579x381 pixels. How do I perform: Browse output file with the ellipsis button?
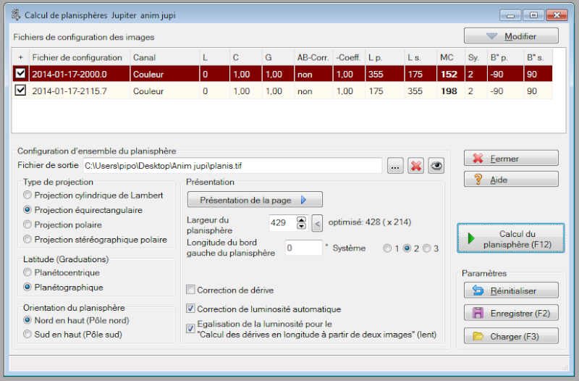[x=395, y=166]
